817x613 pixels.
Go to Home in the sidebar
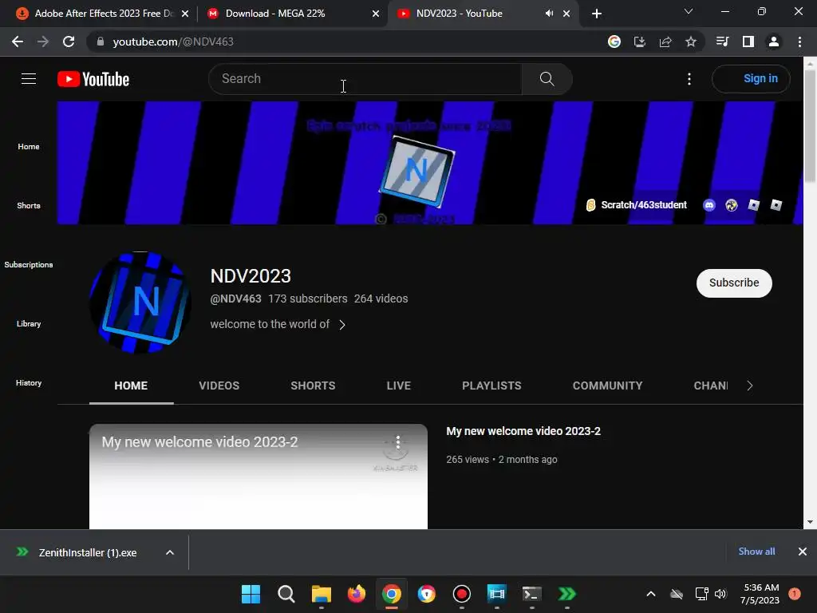pos(29,147)
